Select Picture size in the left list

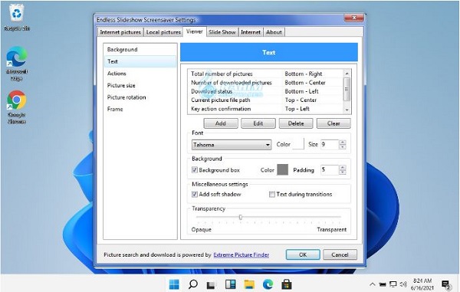pos(140,85)
